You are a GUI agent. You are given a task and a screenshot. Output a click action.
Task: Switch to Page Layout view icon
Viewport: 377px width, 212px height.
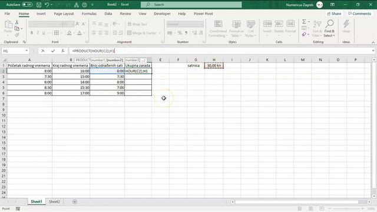[310, 208]
